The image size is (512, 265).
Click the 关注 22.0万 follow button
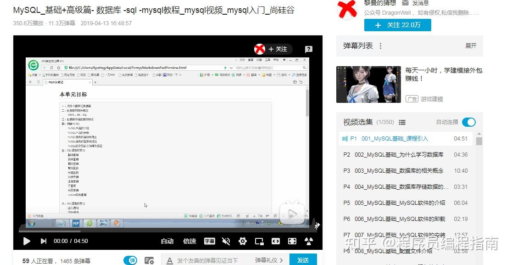click(397, 25)
